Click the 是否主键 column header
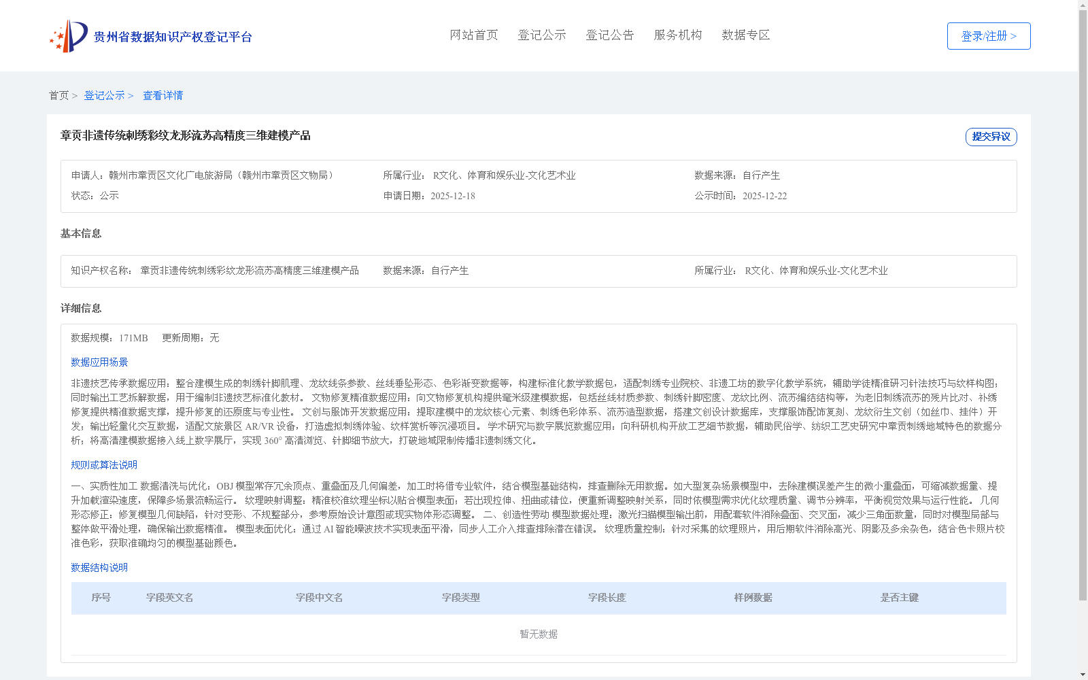 tap(900, 598)
